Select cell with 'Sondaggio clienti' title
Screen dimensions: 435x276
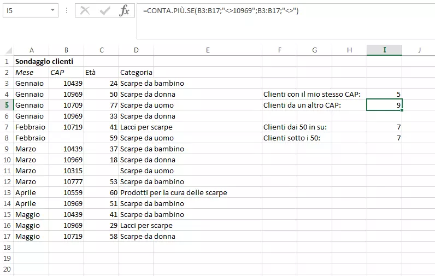tap(44, 61)
